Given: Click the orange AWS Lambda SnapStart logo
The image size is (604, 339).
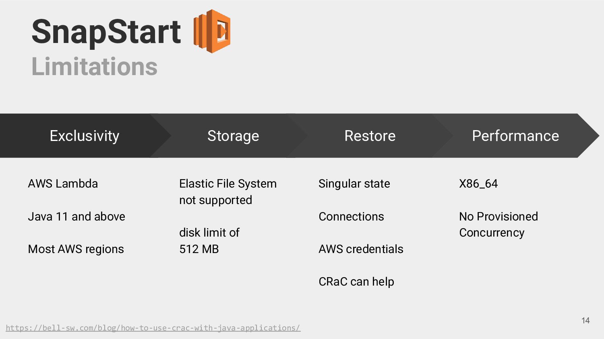Looking at the screenshot, I should [x=212, y=31].
